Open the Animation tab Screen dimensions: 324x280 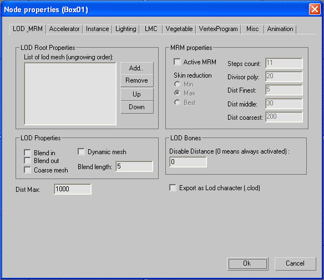coord(280,29)
